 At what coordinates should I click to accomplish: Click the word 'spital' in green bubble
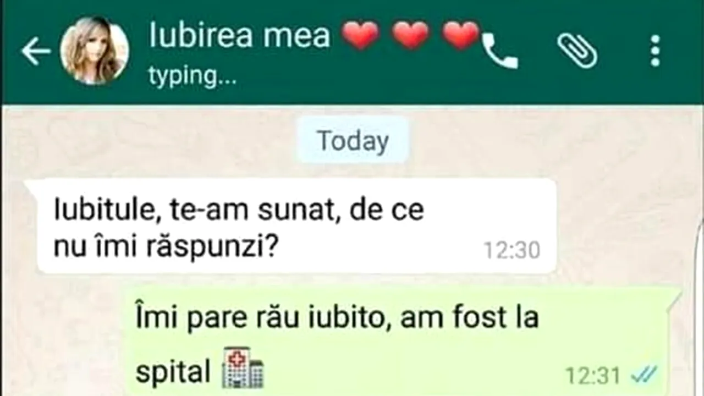click(x=173, y=372)
